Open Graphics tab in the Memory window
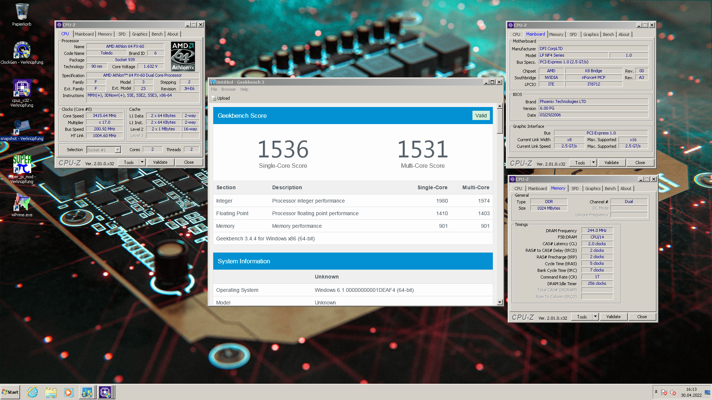Screen dimensions: 712x400 [593, 189]
